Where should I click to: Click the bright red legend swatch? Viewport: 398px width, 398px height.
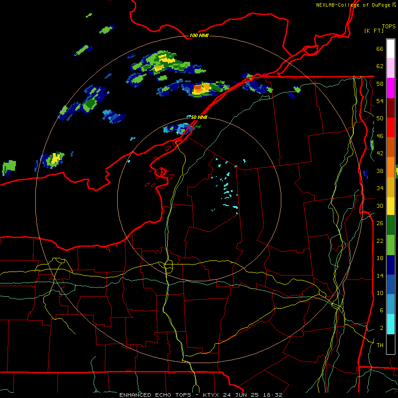tap(390, 127)
